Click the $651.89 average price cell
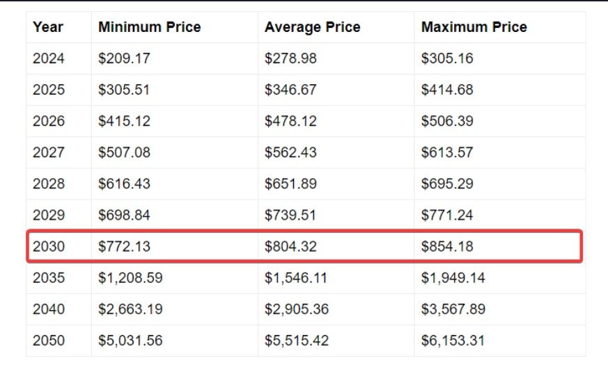The width and height of the screenshot is (608, 365). [290, 184]
